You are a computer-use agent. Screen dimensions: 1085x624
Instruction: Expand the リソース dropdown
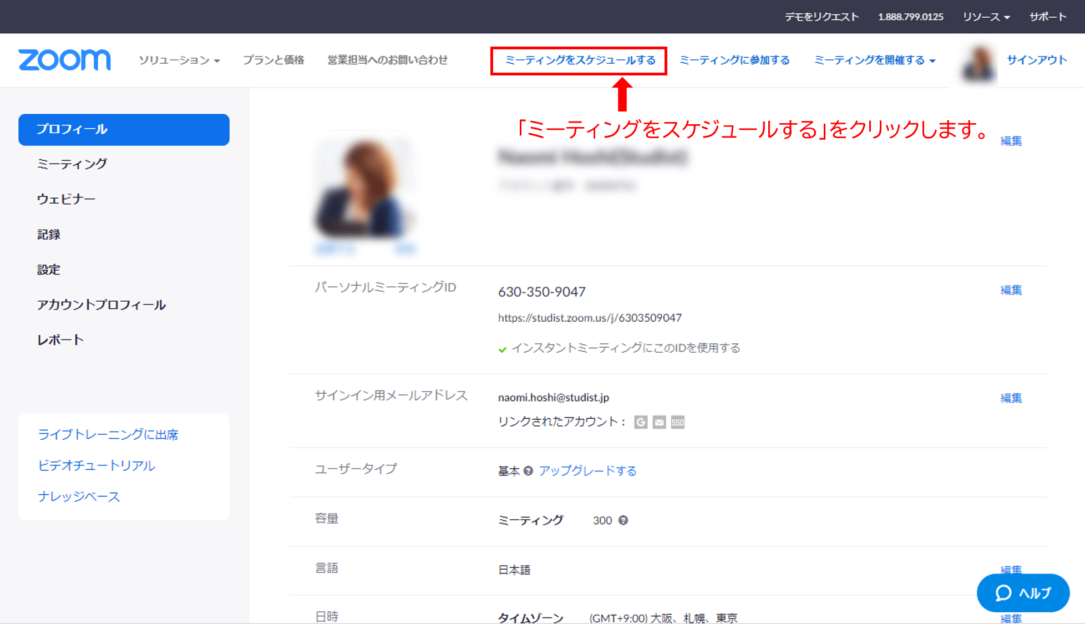(986, 17)
